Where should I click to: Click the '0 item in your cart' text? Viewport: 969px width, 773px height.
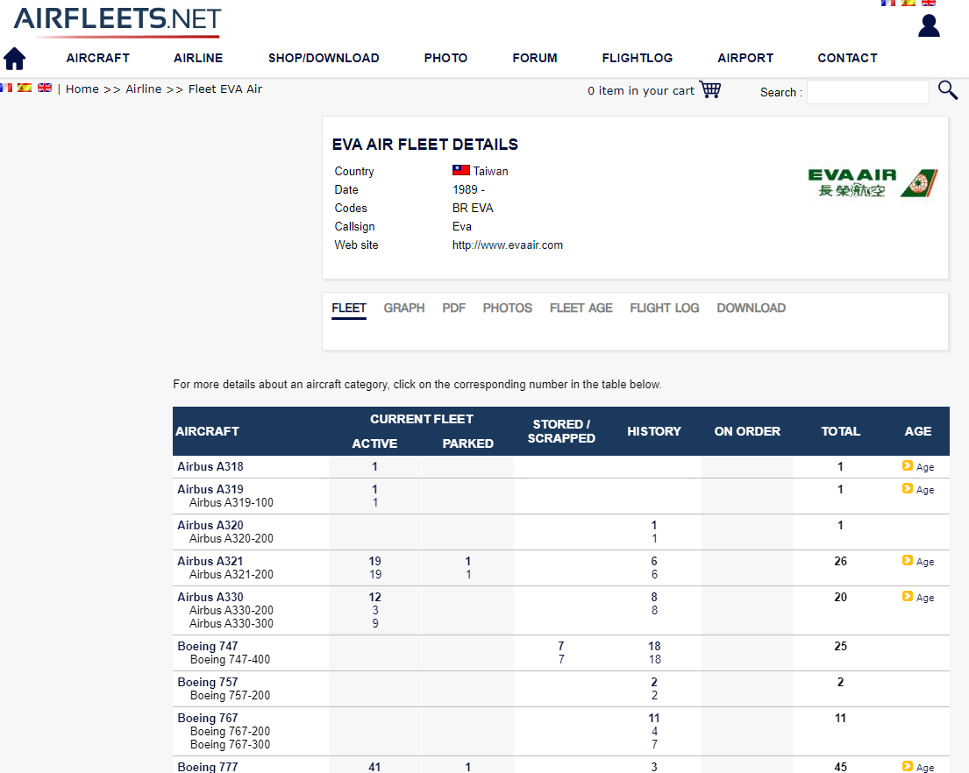pos(641,91)
